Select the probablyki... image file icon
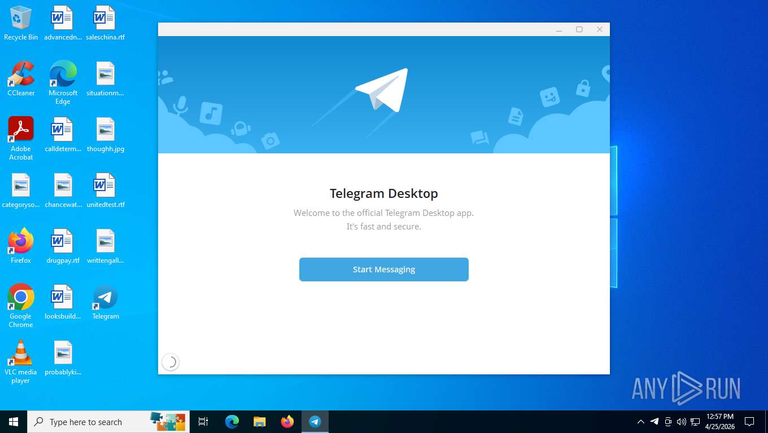This screenshot has height=433, width=768. pos(63,359)
